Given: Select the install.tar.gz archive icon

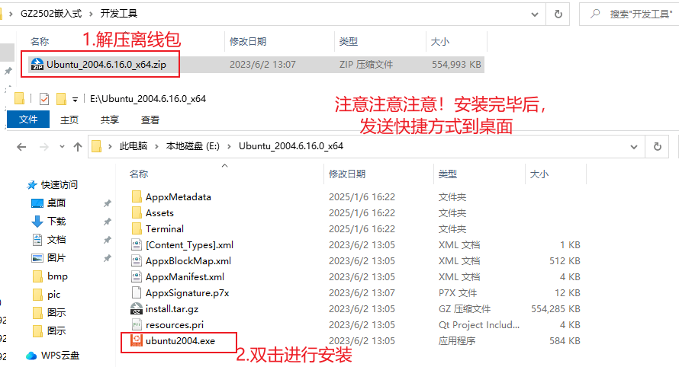Looking at the screenshot, I should click(137, 309).
